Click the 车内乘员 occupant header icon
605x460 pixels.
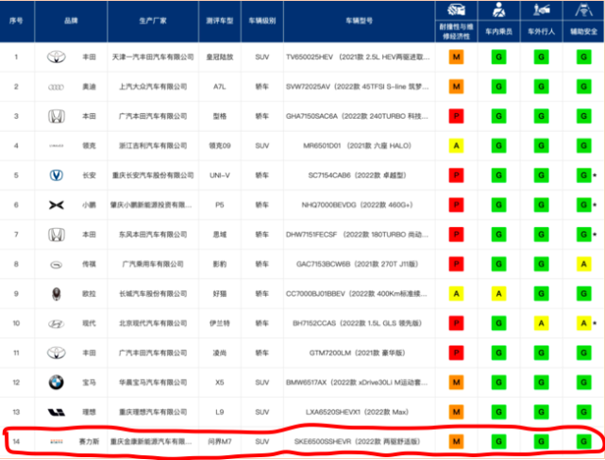point(498,10)
